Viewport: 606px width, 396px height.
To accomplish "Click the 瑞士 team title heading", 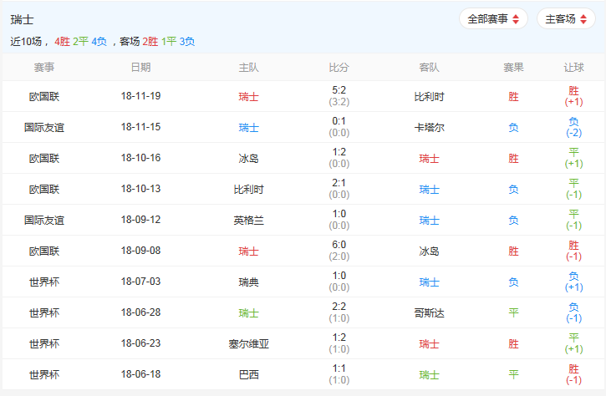I will click(x=23, y=19).
